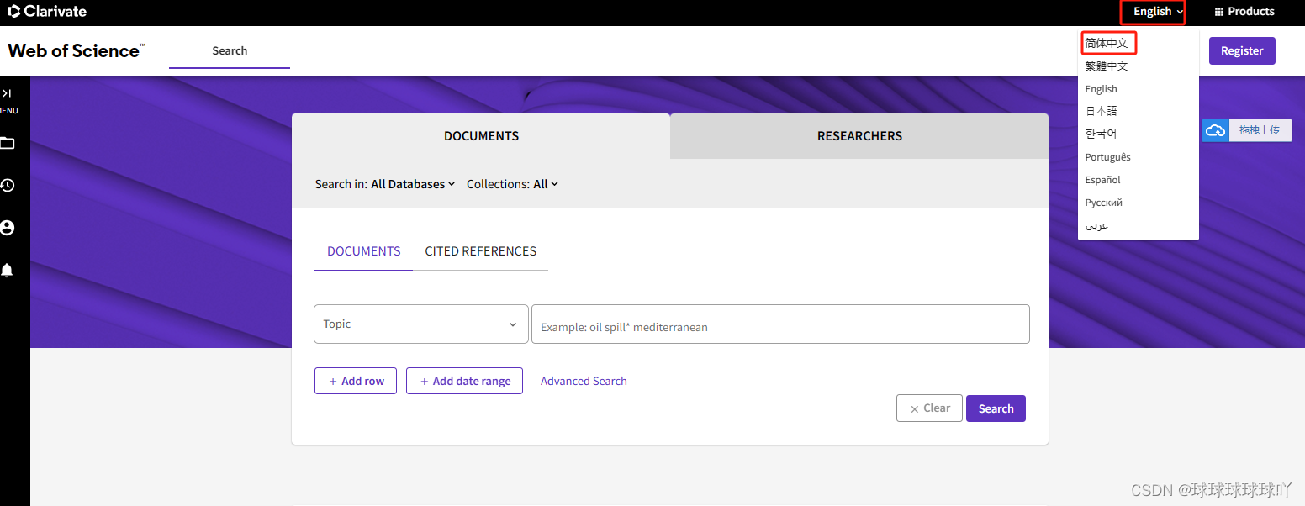Select the Arabic عربى language option
Image resolution: width=1305 pixels, height=506 pixels.
1096,225
